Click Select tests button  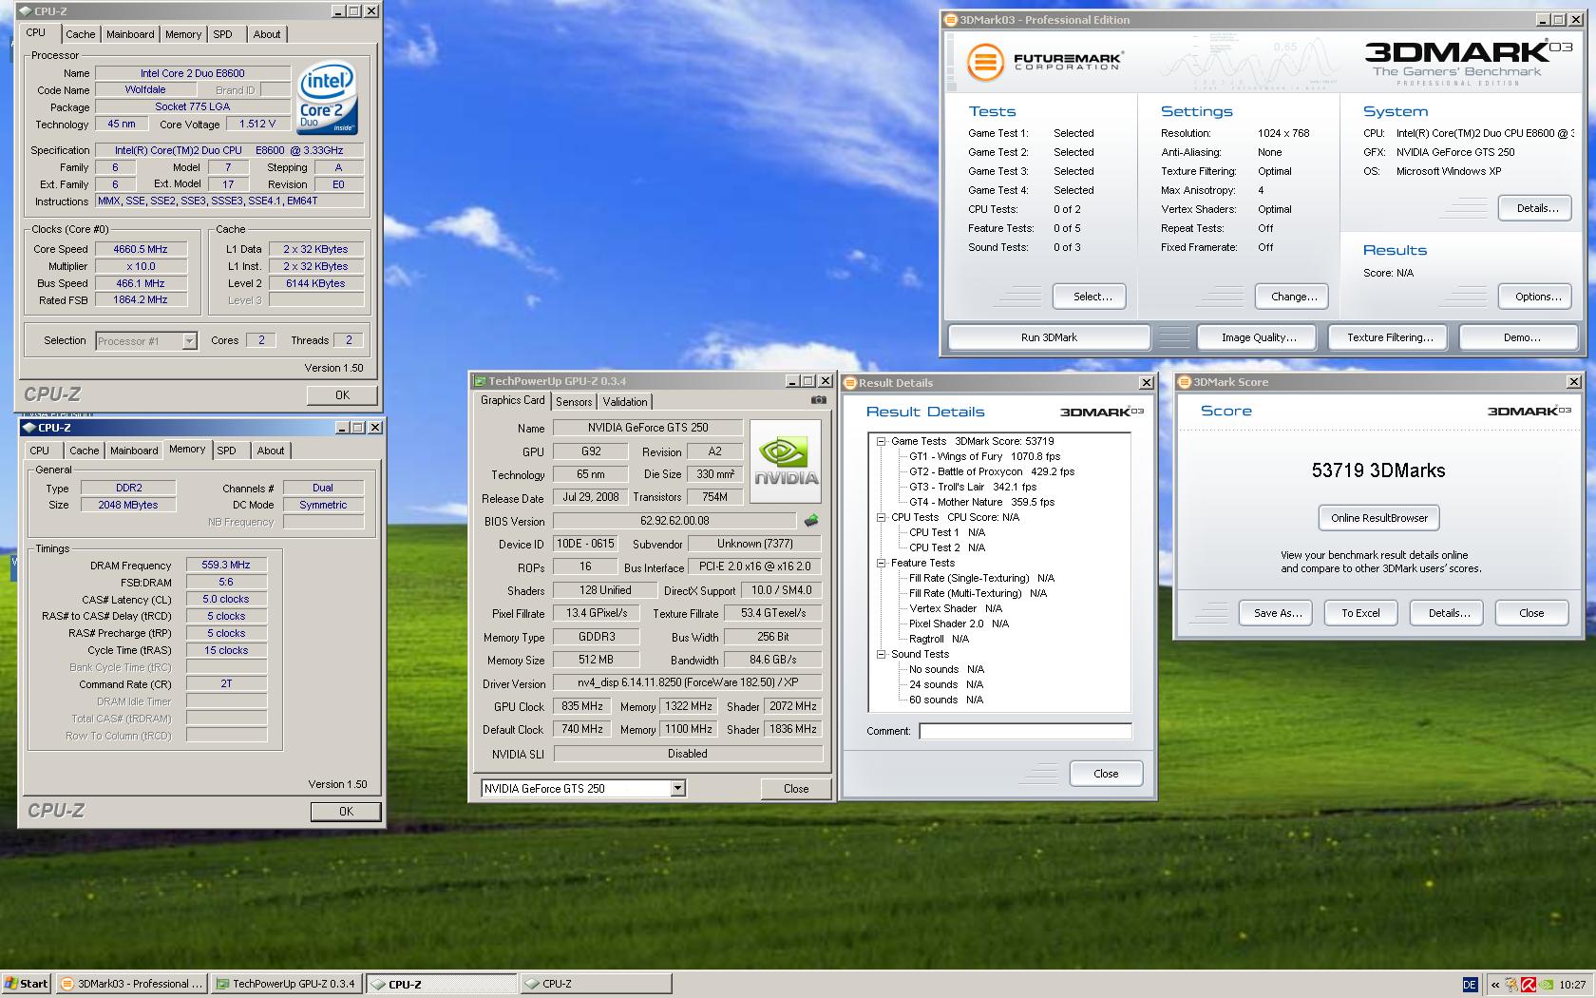tap(1090, 297)
